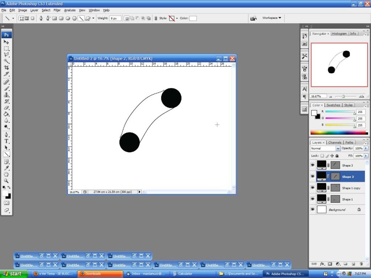This screenshot has width=371, height=278.
Task: Toggle lock all for the layer
Action: tap(337, 156)
